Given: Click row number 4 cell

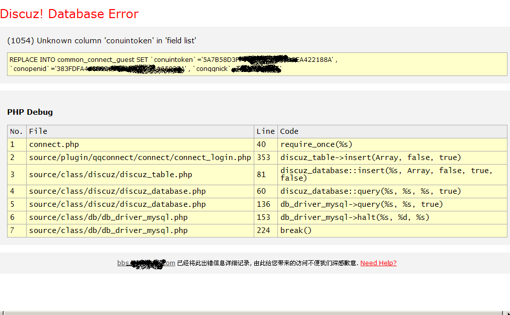Looking at the screenshot, I should 17,192.
